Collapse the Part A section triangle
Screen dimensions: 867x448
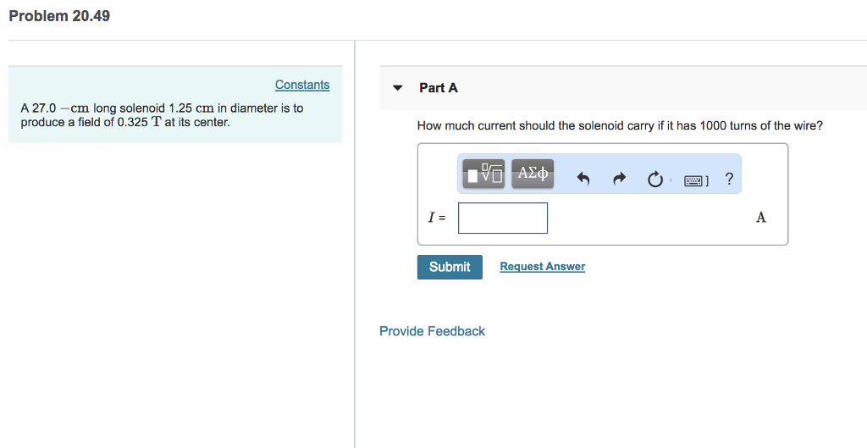tap(397, 88)
